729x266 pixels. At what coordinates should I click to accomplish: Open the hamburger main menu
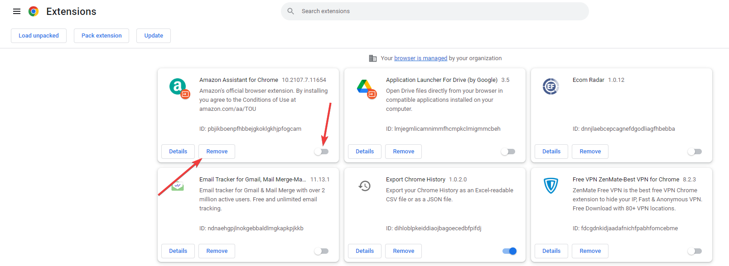pos(17,11)
